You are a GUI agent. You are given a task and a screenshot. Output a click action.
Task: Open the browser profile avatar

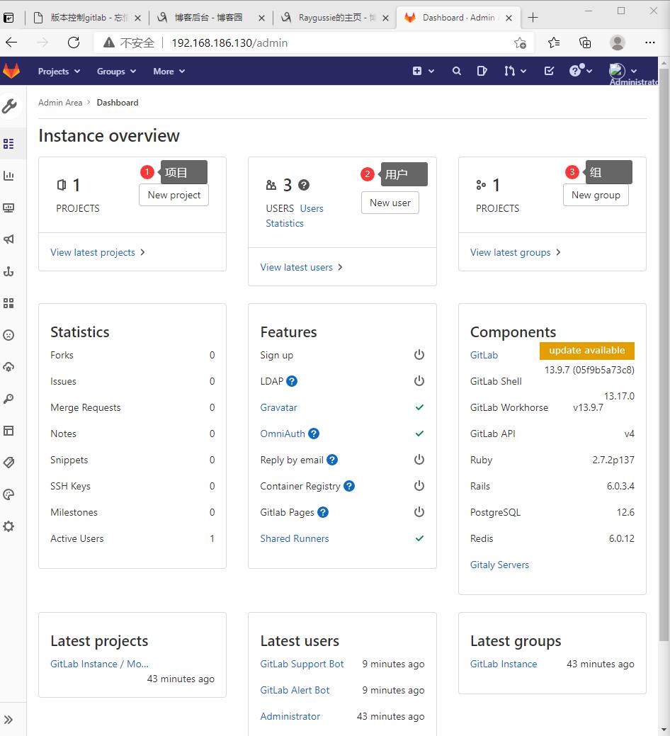(x=618, y=43)
